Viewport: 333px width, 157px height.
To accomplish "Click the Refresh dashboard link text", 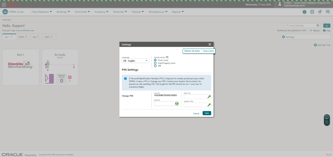I will point(316,30).
